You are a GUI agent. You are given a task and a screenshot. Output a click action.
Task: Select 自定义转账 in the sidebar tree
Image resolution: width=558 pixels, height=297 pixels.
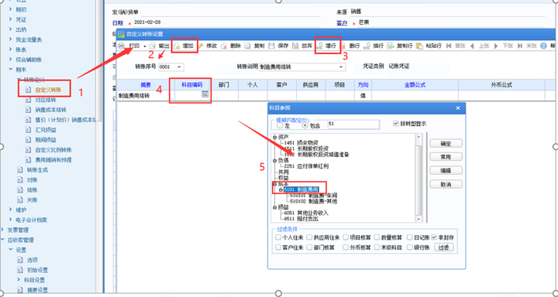point(48,90)
